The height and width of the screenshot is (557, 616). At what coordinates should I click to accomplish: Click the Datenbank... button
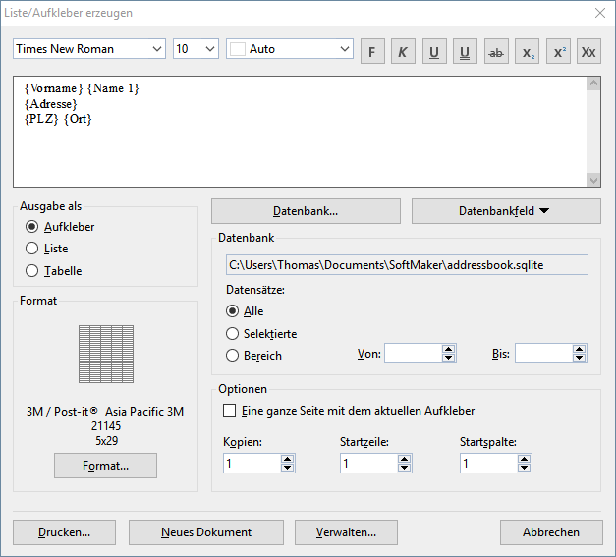pos(306,211)
